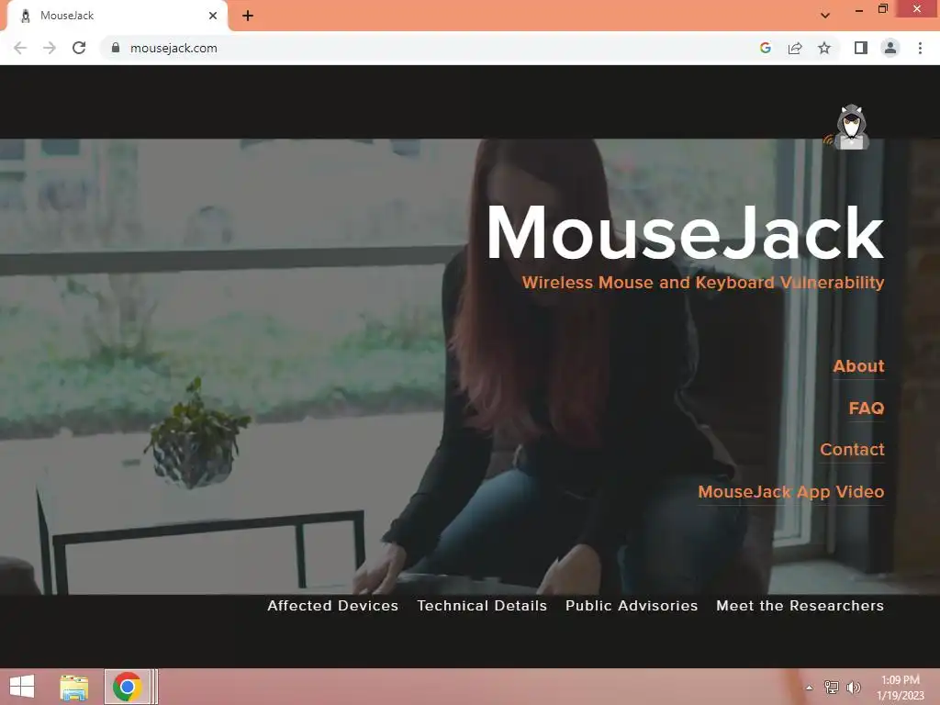This screenshot has height=705, width=940.
Task: Open the MouseJack App Video link
Action: click(x=790, y=492)
